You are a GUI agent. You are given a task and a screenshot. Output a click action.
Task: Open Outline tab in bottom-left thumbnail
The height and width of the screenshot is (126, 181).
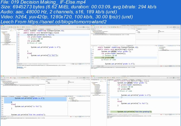coord(70,96)
